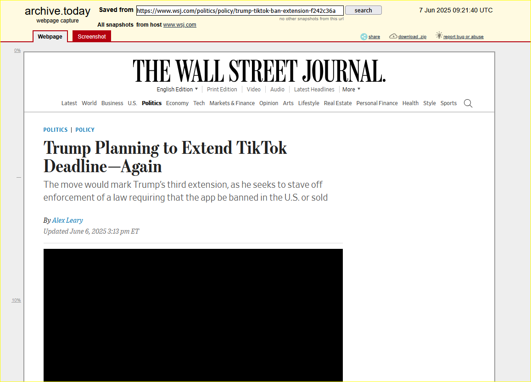Viewport: 531px width, 382px height.
Task: Click the archive search button
Action: 363,10
